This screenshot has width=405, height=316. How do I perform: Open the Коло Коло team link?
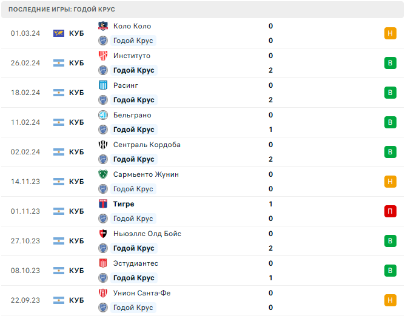tap(132, 26)
